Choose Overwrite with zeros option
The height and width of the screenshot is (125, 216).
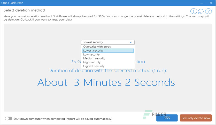click(x=108, y=47)
